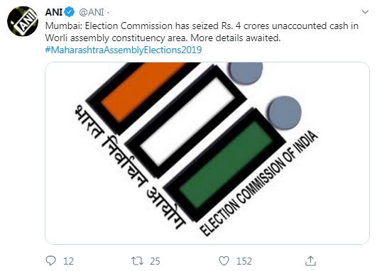Click the share upload icon

click(x=310, y=260)
